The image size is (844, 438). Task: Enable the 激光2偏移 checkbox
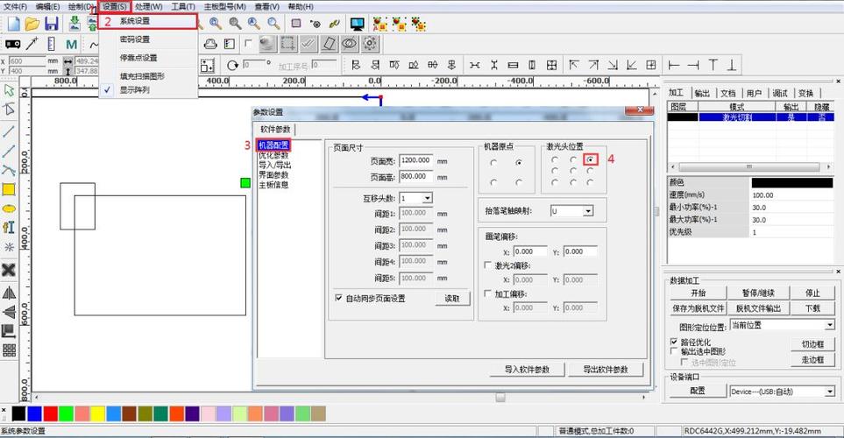[x=487, y=265]
